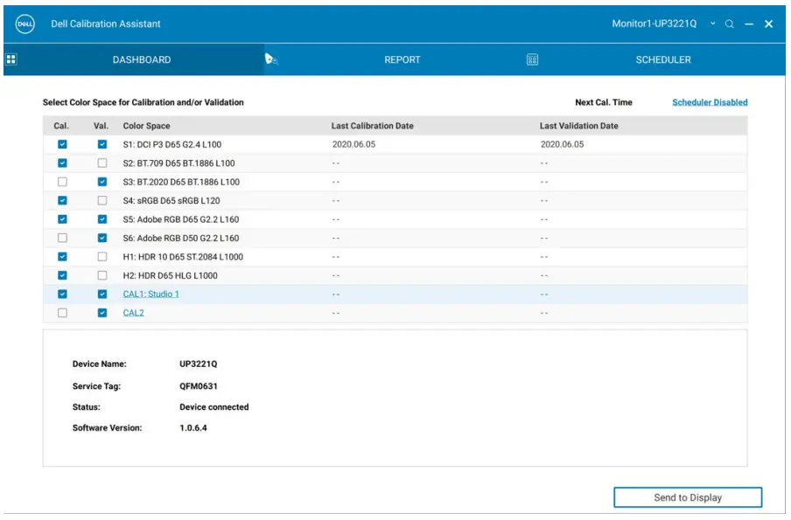The width and height of the screenshot is (791, 520).
Task: Click the search magnifier icon in title bar
Action: coord(730,24)
